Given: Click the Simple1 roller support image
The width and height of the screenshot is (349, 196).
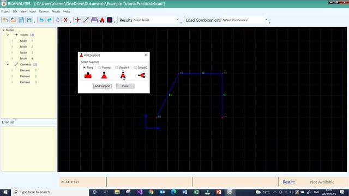Looking at the screenshot, I should [x=123, y=75].
